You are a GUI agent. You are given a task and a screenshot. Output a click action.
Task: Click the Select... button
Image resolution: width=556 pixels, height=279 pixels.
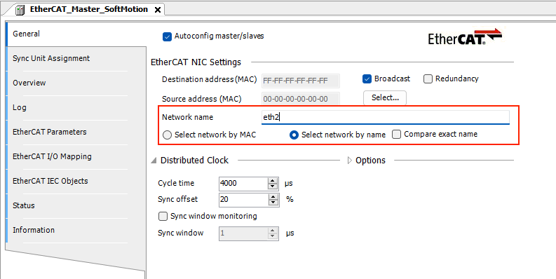click(385, 98)
